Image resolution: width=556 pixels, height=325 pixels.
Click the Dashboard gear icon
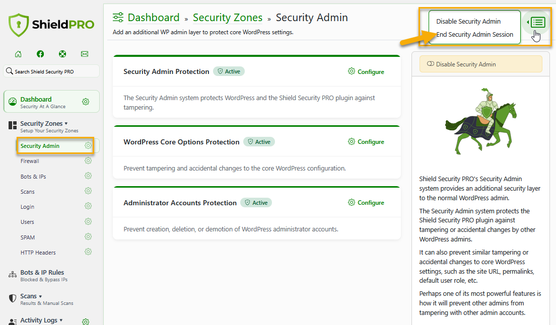click(x=86, y=102)
